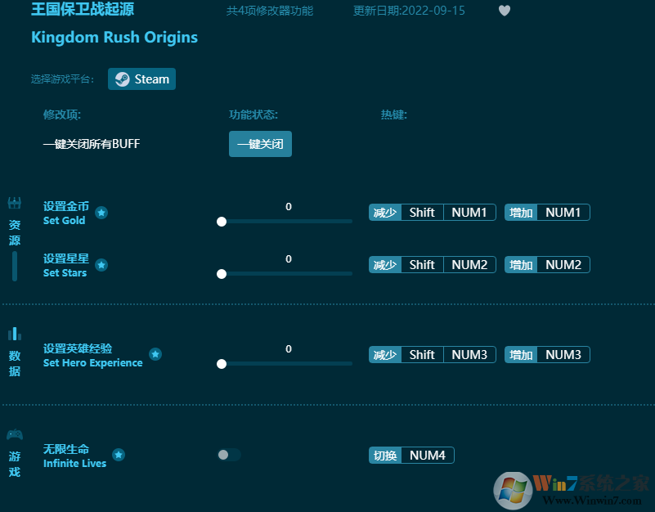Click the Set Stars value 0
The width and height of the screenshot is (655, 512).
click(288, 258)
